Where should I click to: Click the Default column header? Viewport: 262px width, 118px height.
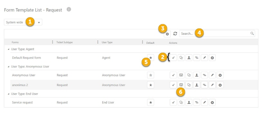point(150,43)
